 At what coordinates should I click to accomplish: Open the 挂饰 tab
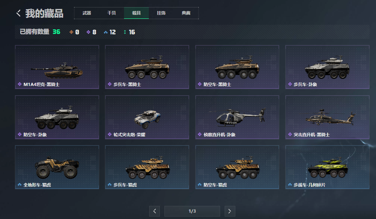click(x=161, y=13)
